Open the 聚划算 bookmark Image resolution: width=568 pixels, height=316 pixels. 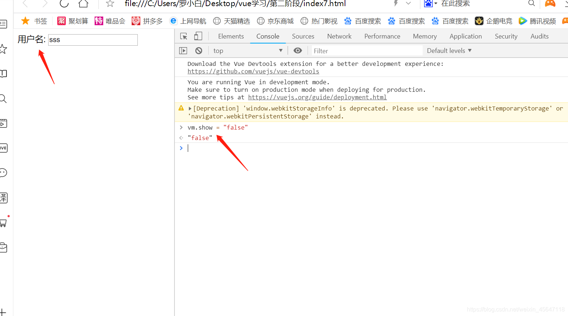click(x=73, y=21)
